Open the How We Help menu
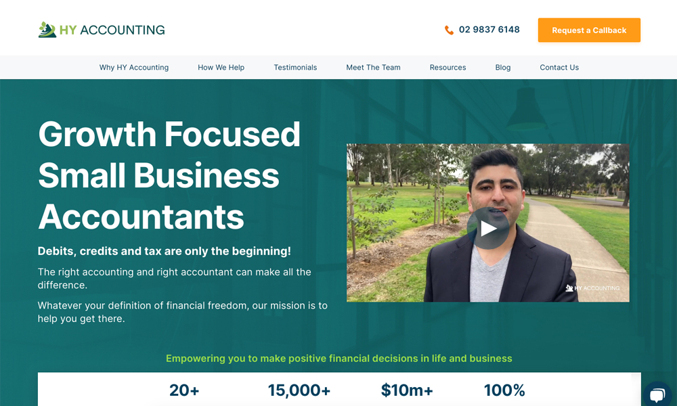 click(x=221, y=67)
